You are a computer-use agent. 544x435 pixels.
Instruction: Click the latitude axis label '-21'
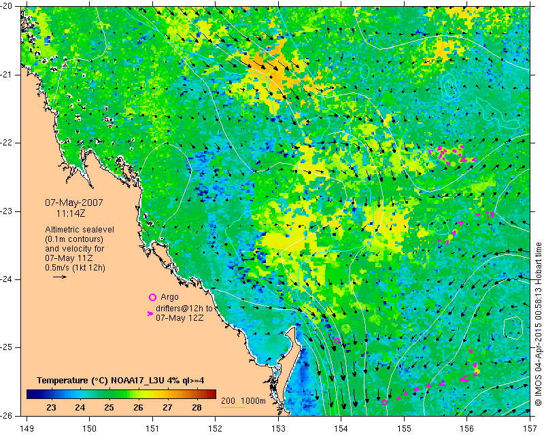coord(6,75)
